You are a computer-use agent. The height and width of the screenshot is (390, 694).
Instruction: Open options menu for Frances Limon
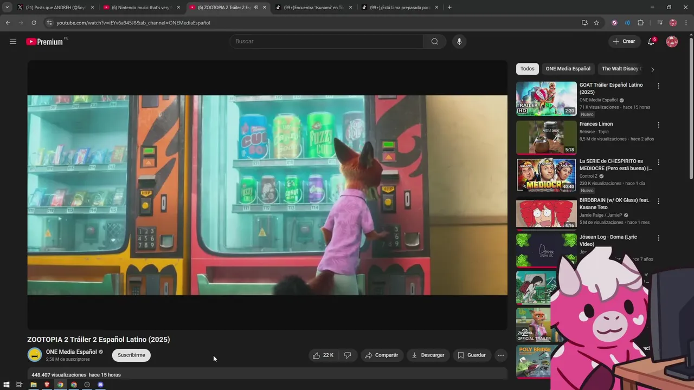[659, 125]
